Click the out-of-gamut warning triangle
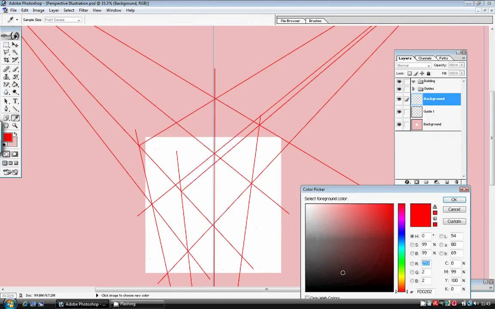The image size is (495, 309). [x=435, y=207]
